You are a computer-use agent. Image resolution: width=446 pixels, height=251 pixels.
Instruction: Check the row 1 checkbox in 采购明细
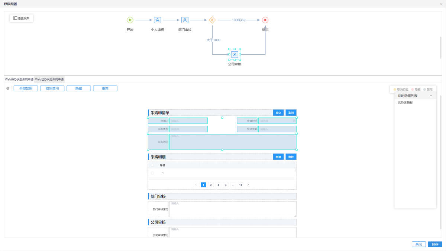click(152, 173)
